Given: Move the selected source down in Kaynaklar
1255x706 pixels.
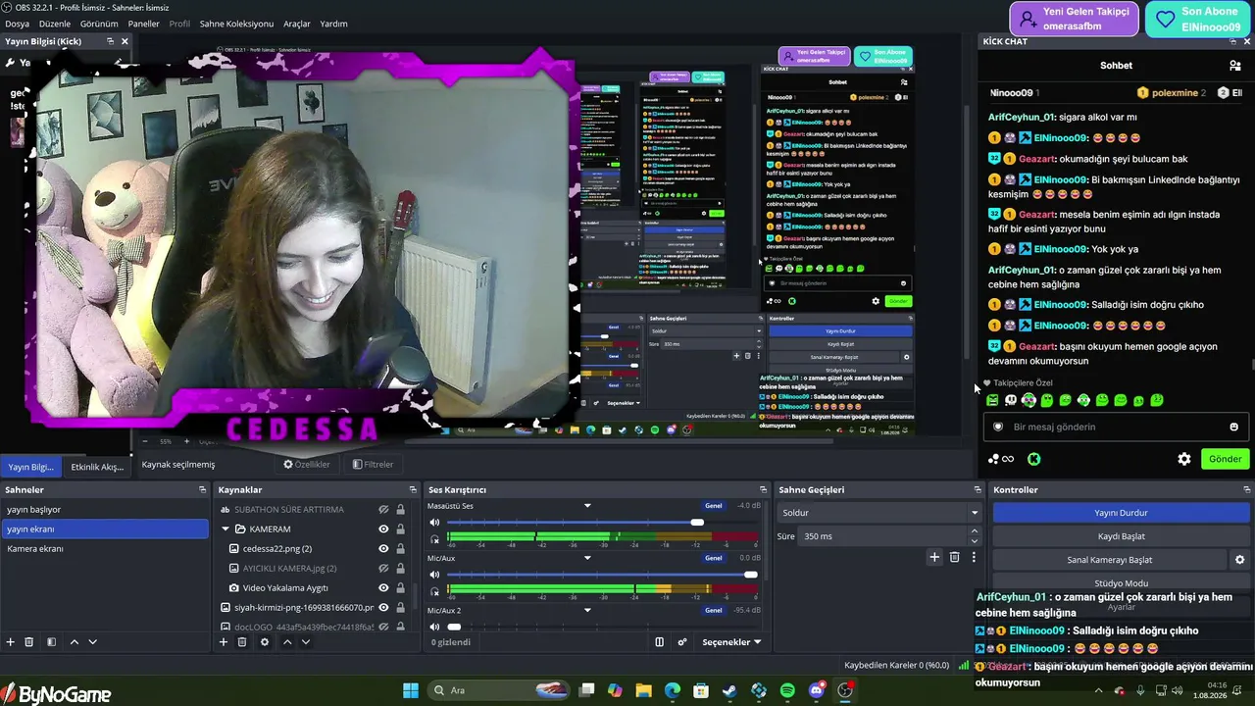Looking at the screenshot, I should [306, 642].
